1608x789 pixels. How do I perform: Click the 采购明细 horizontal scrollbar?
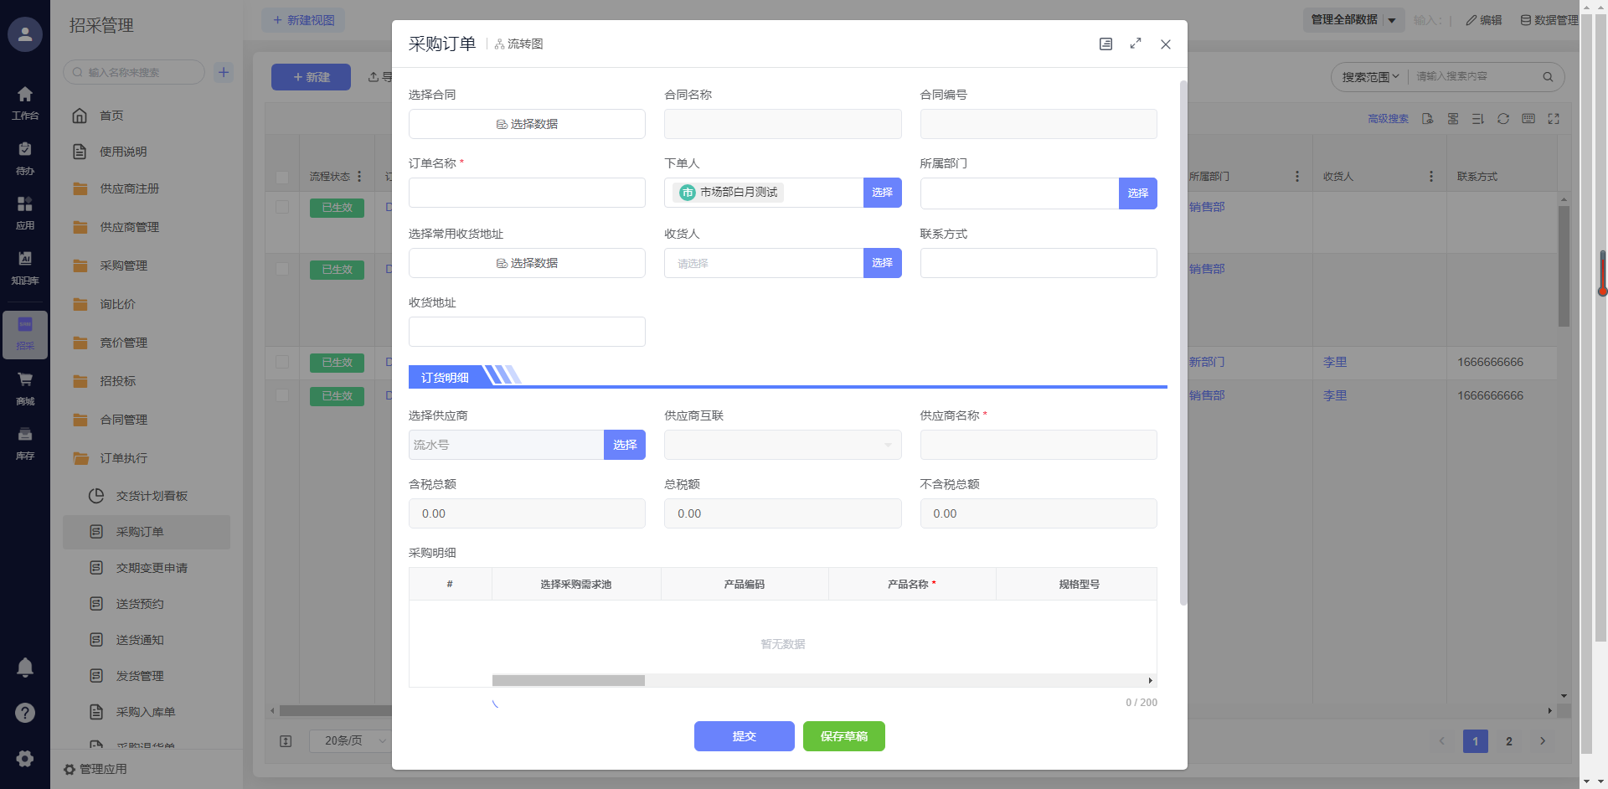pos(569,681)
